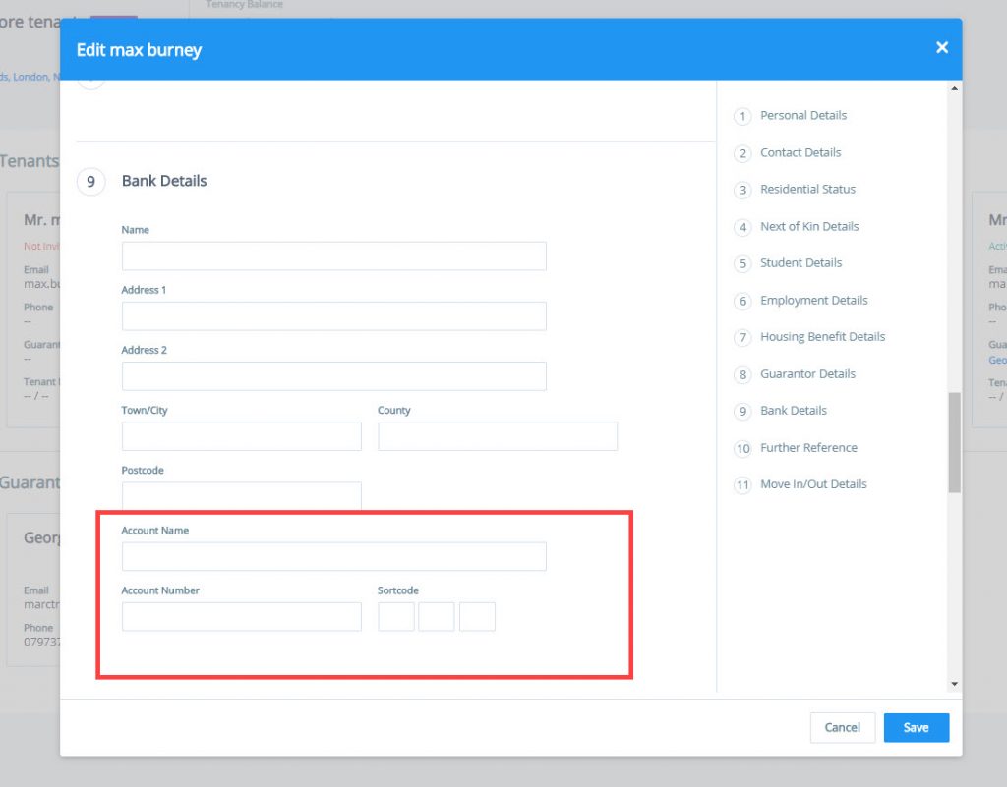
Task: Click the number 2 step circle
Action: pyautogui.click(x=742, y=153)
